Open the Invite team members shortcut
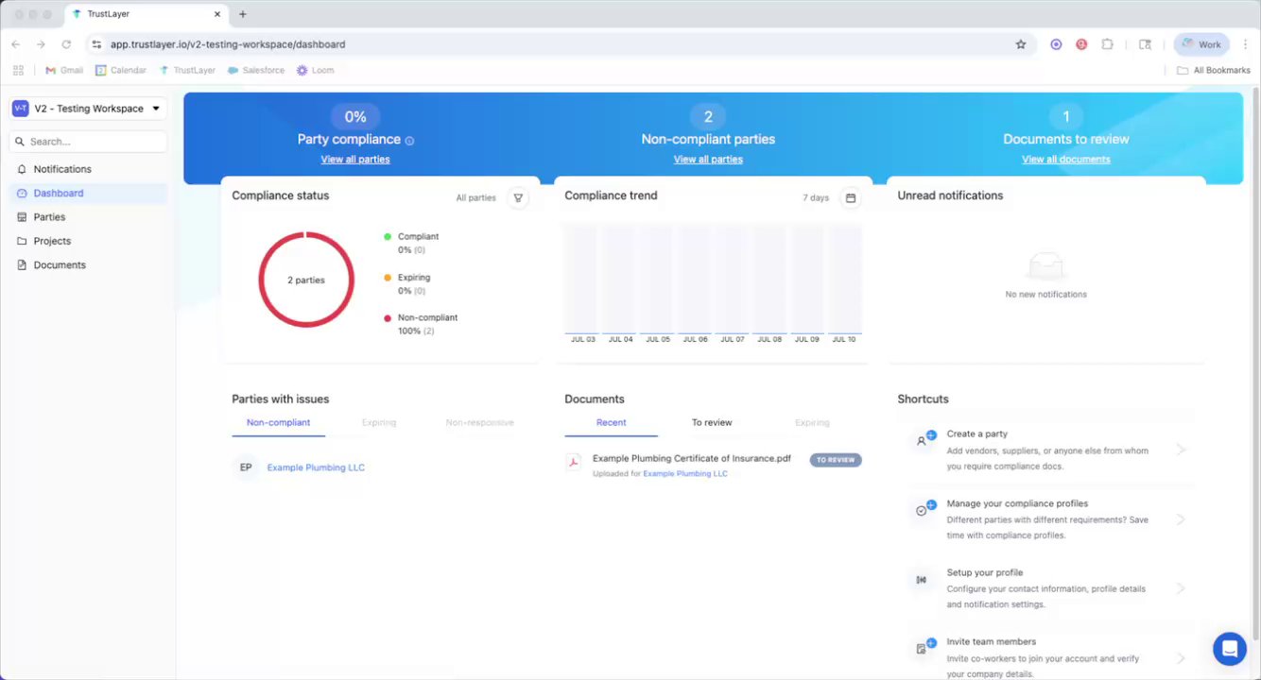Screen dimensions: 1261x680 [x=1047, y=657]
